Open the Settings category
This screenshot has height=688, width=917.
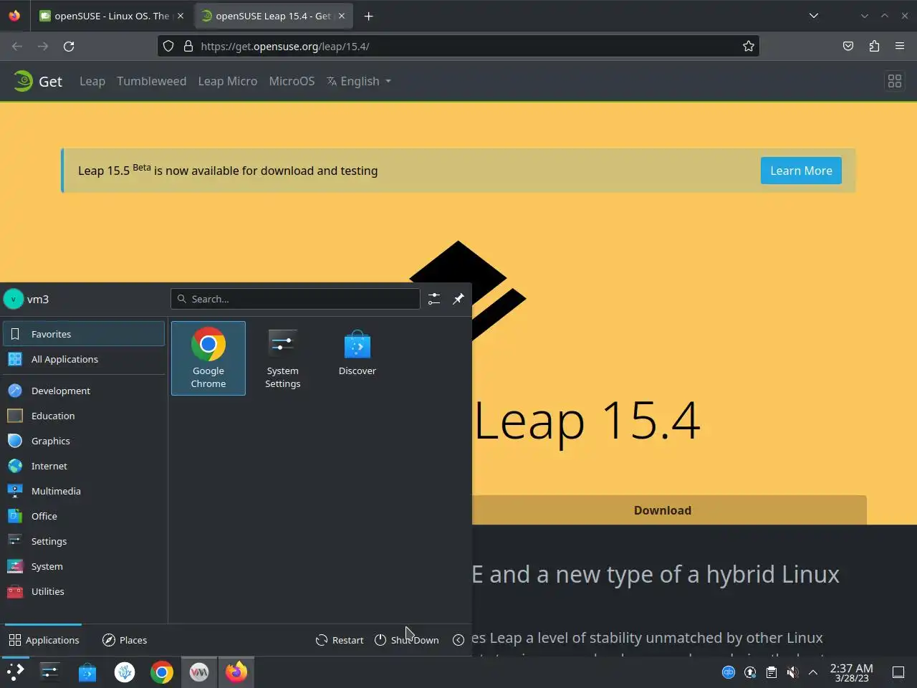click(84, 541)
